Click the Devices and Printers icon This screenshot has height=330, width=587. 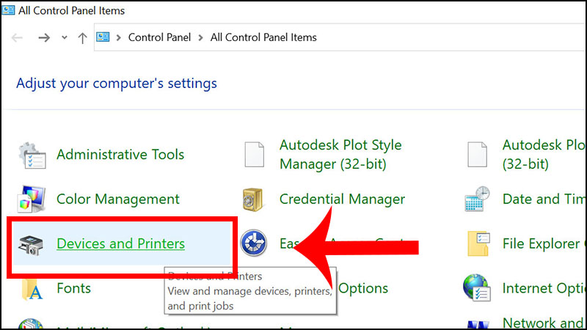(31, 245)
